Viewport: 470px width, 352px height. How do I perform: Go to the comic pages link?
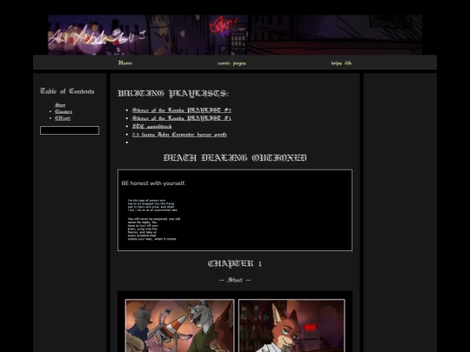pos(232,63)
